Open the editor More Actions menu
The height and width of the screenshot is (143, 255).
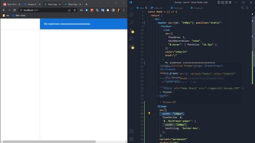(252, 8)
